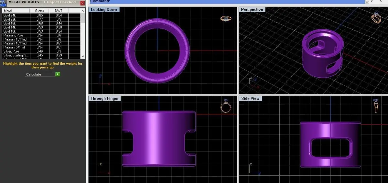Image resolution: width=388 pixels, height=183 pixels.
Task: Select the Gold 10k row
Action: [41, 31]
